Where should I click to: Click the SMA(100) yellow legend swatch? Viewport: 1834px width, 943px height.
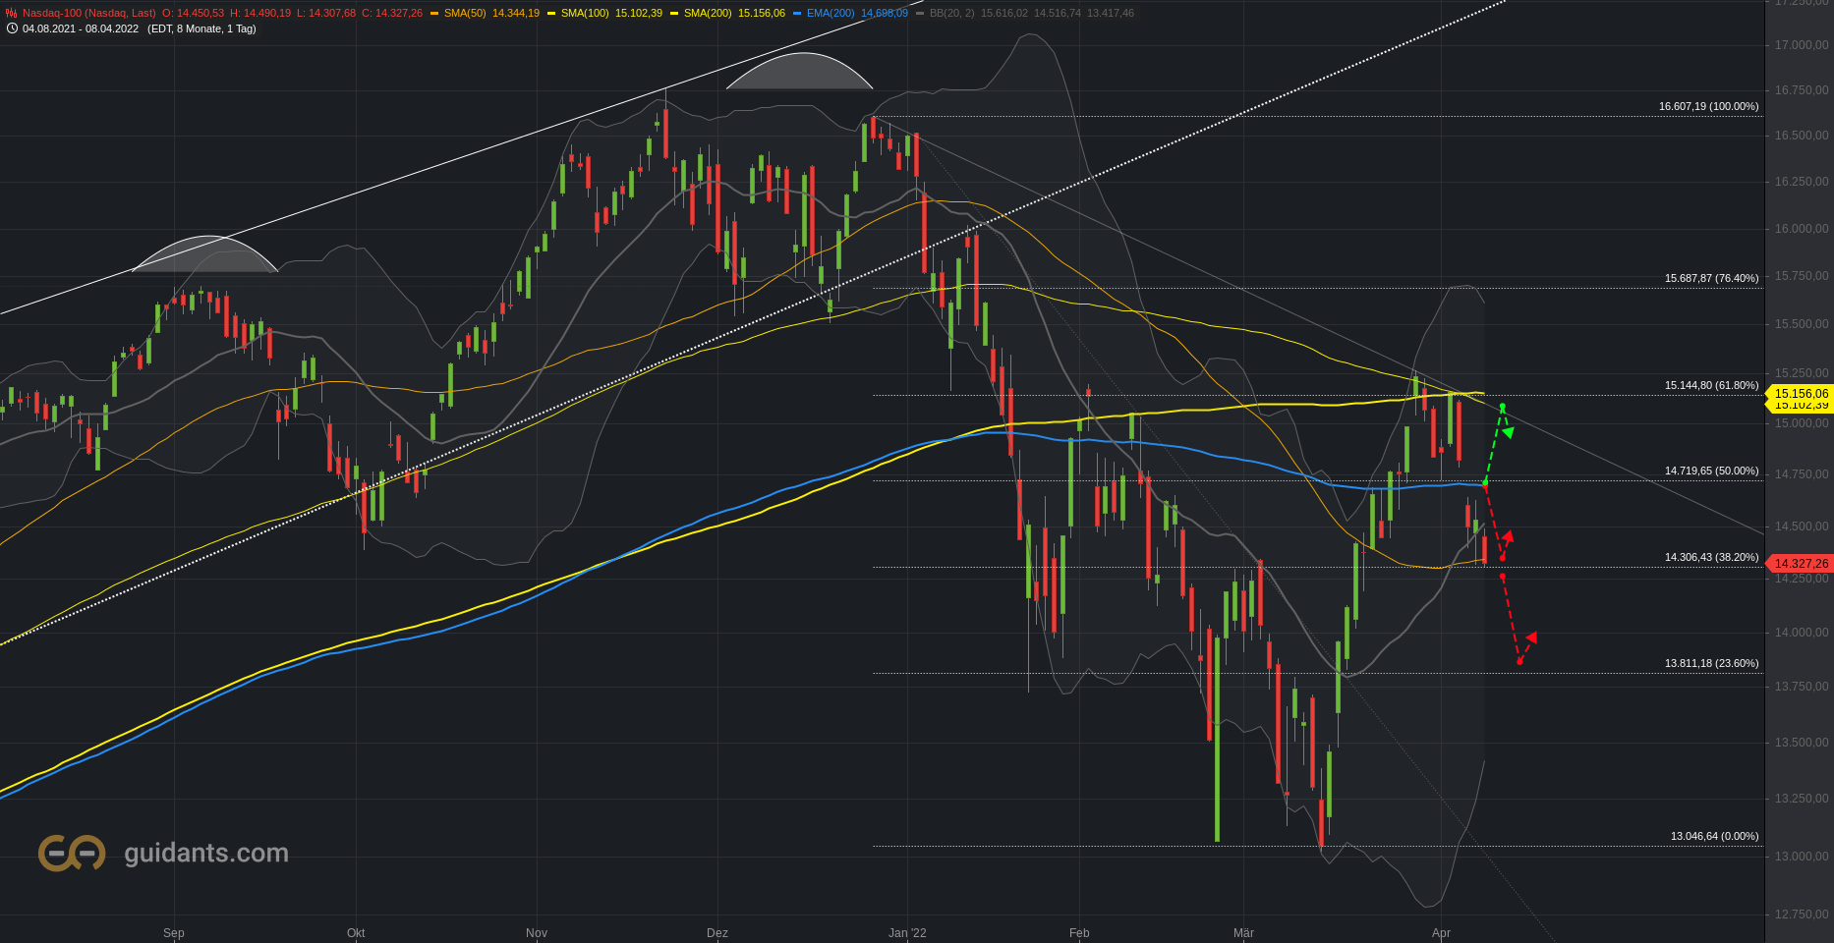(x=551, y=14)
